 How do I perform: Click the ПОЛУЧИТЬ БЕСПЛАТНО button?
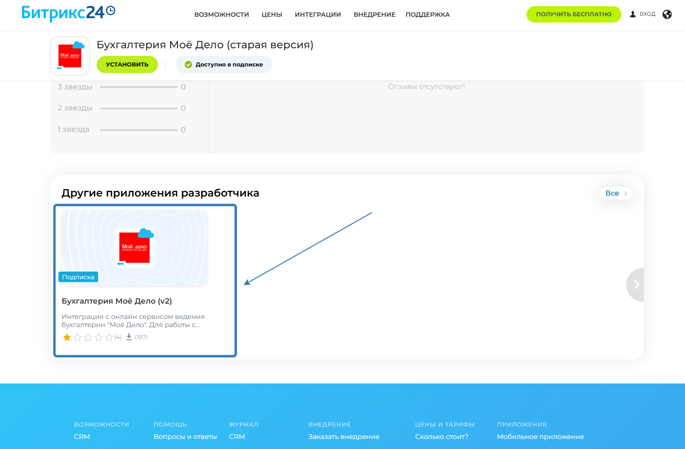[x=574, y=14]
